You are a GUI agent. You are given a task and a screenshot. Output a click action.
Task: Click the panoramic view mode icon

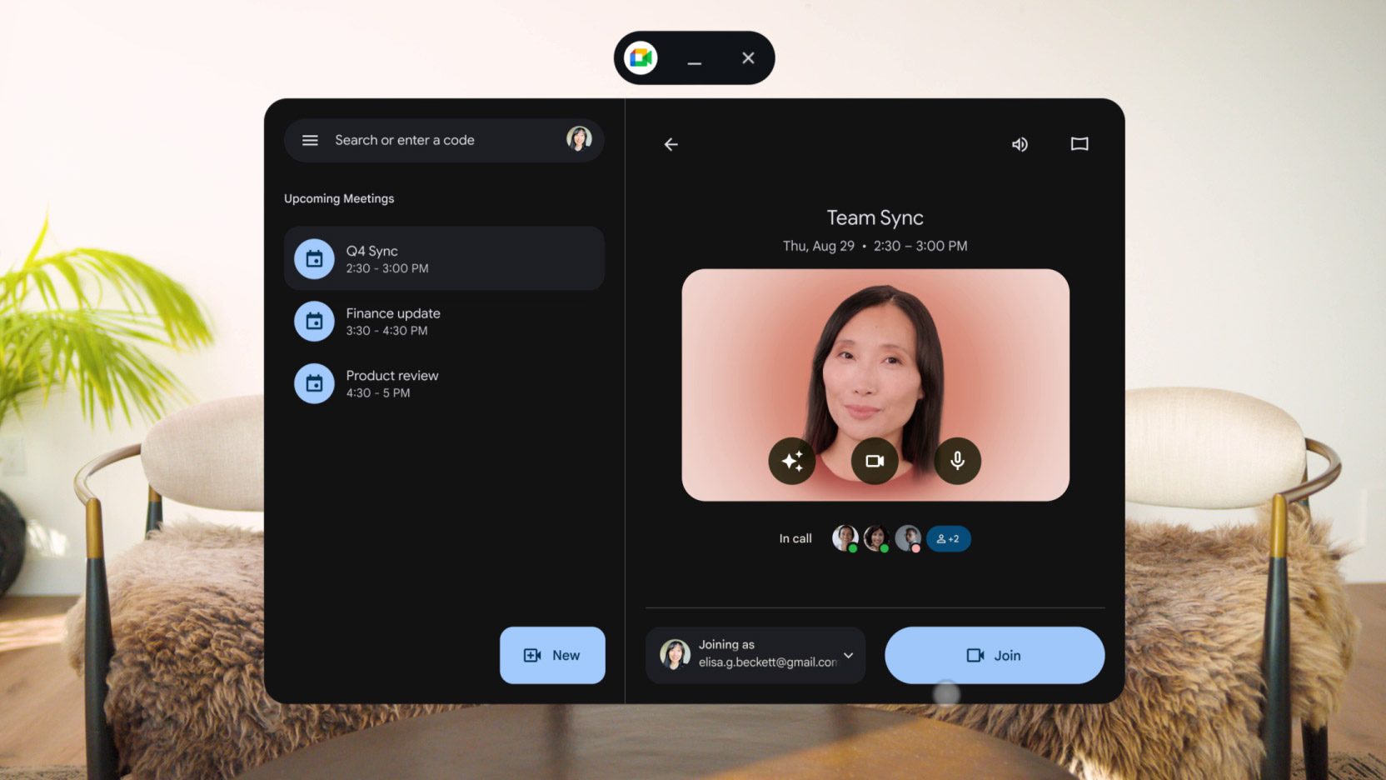[x=1079, y=144]
